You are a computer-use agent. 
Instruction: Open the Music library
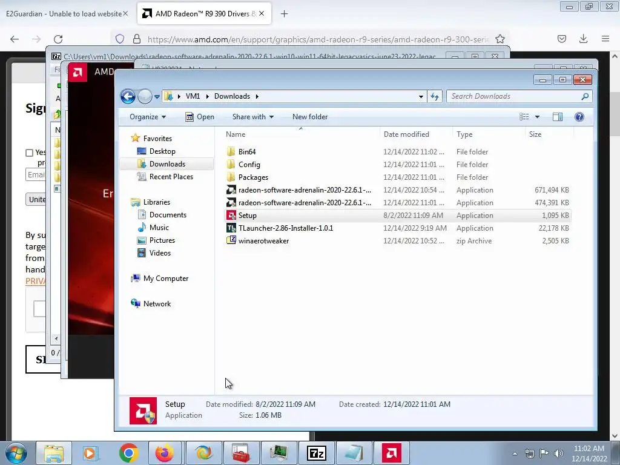159,228
